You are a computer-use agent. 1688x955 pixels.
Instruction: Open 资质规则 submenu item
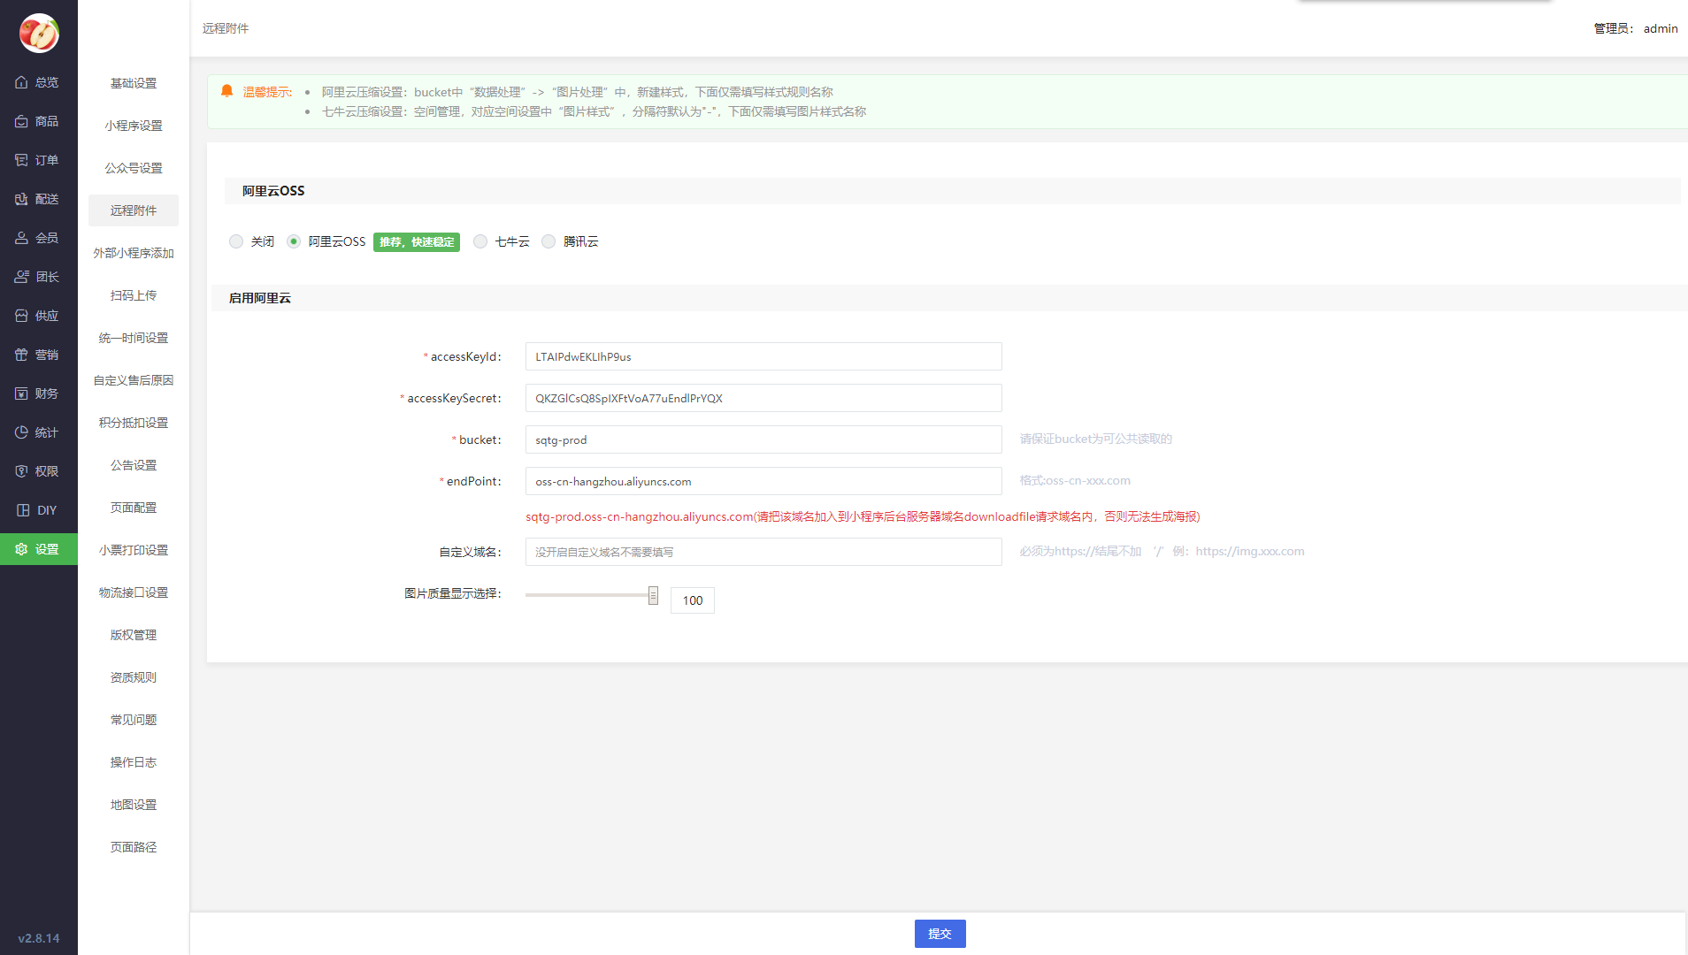[x=134, y=677]
